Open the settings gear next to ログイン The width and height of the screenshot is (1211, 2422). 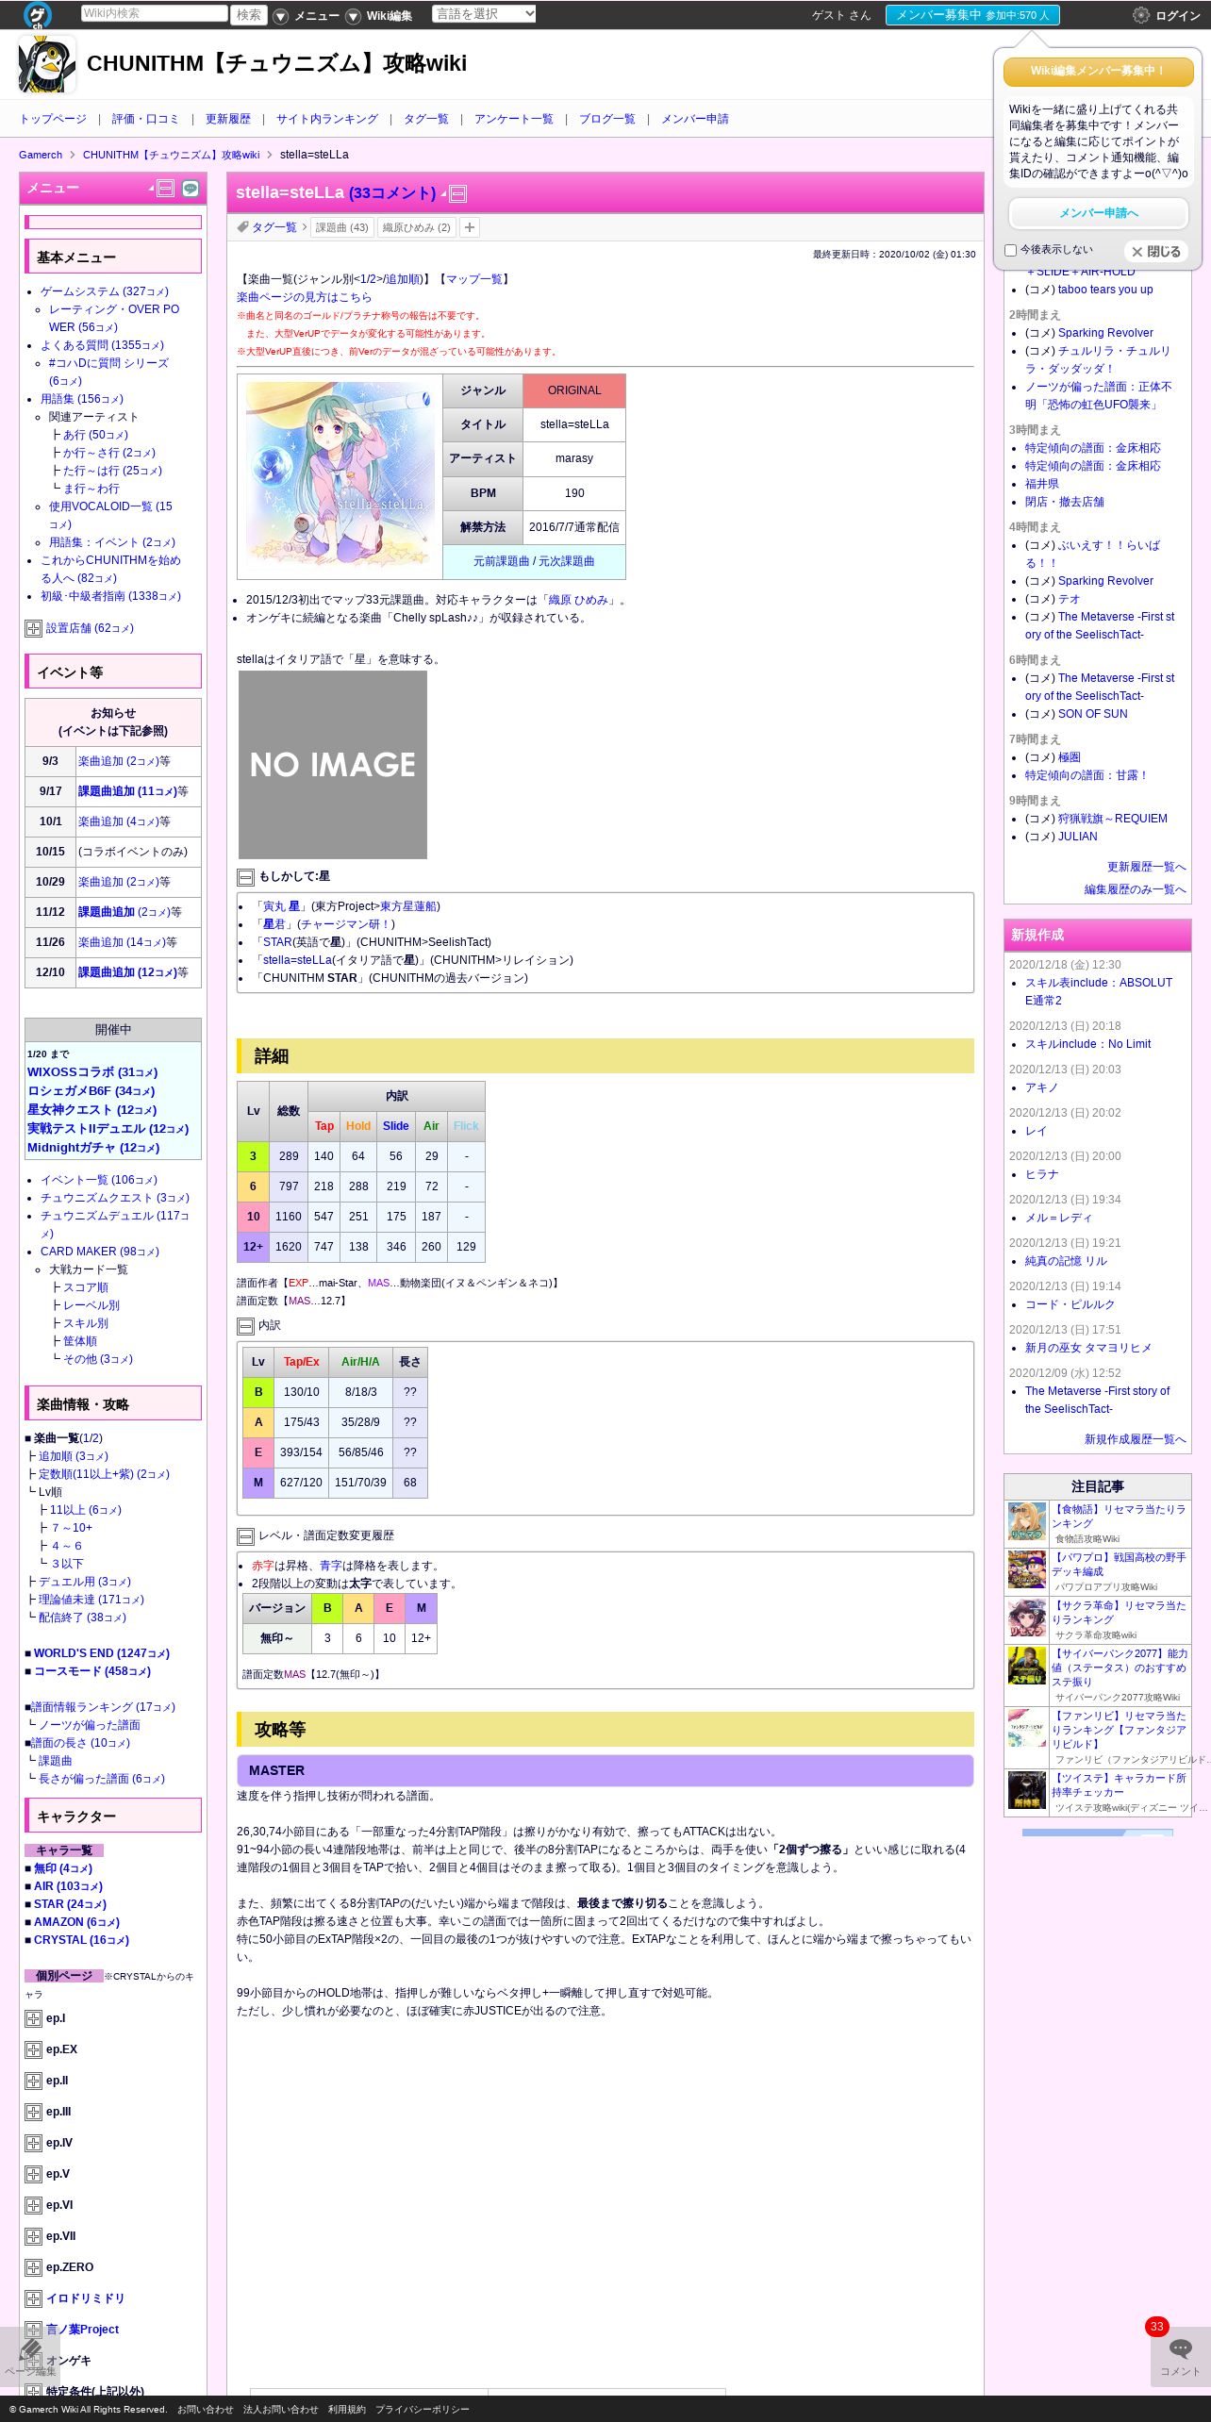coord(1140,15)
